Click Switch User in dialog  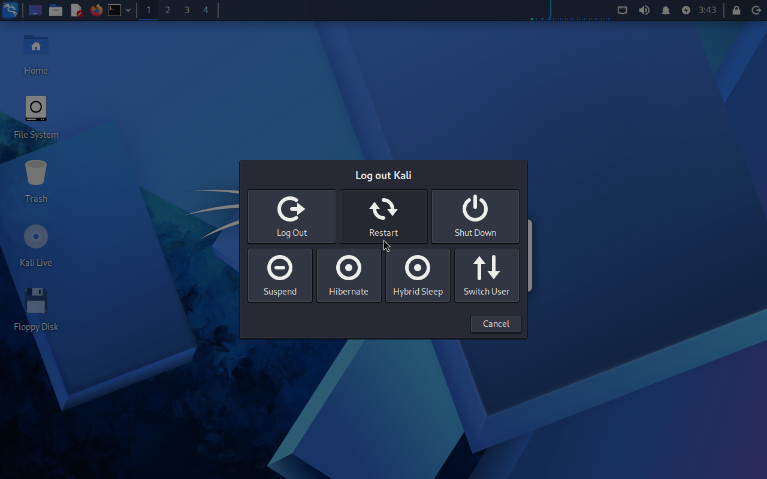pos(487,275)
